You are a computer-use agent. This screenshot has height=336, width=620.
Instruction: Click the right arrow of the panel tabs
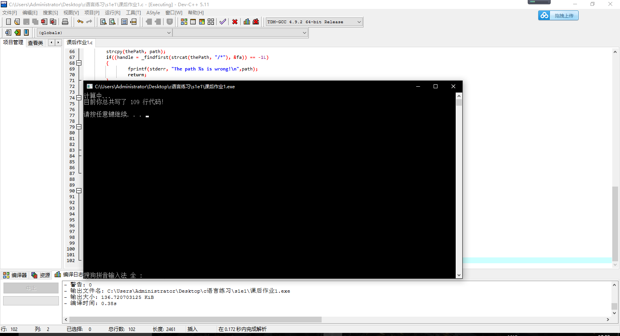pos(58,43)
